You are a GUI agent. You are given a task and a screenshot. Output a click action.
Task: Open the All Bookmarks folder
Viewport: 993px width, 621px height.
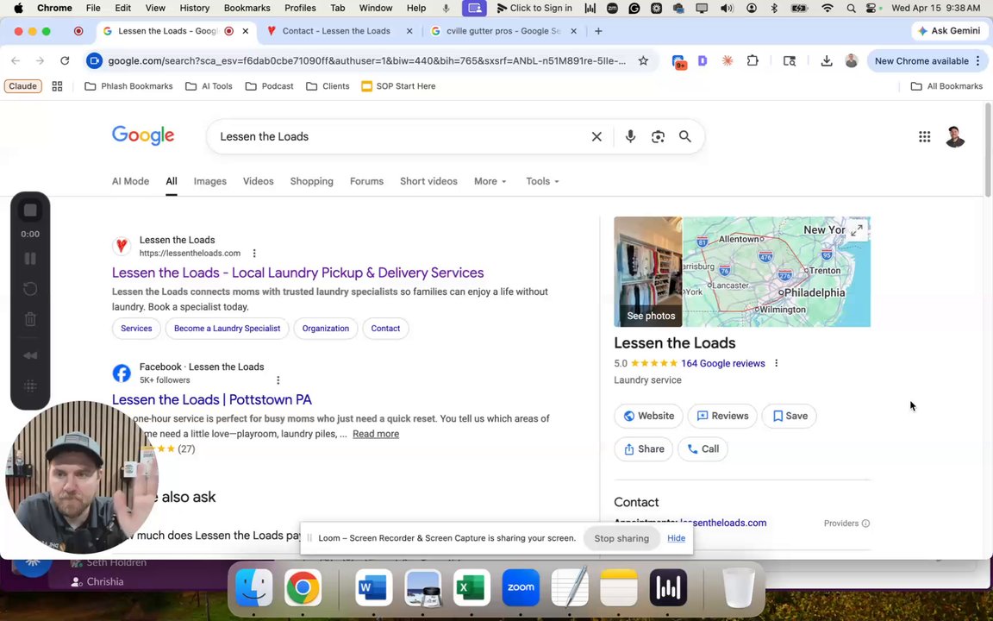pos(946,86)
